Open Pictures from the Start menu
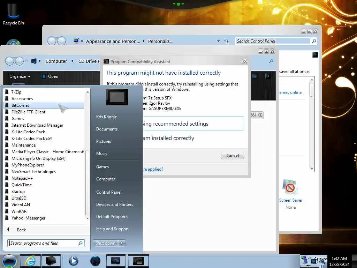This screenshot has height=268, width=357. (104, 141)
